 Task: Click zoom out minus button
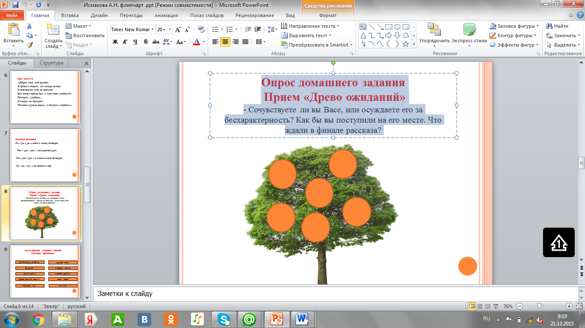tap(519, 306)
